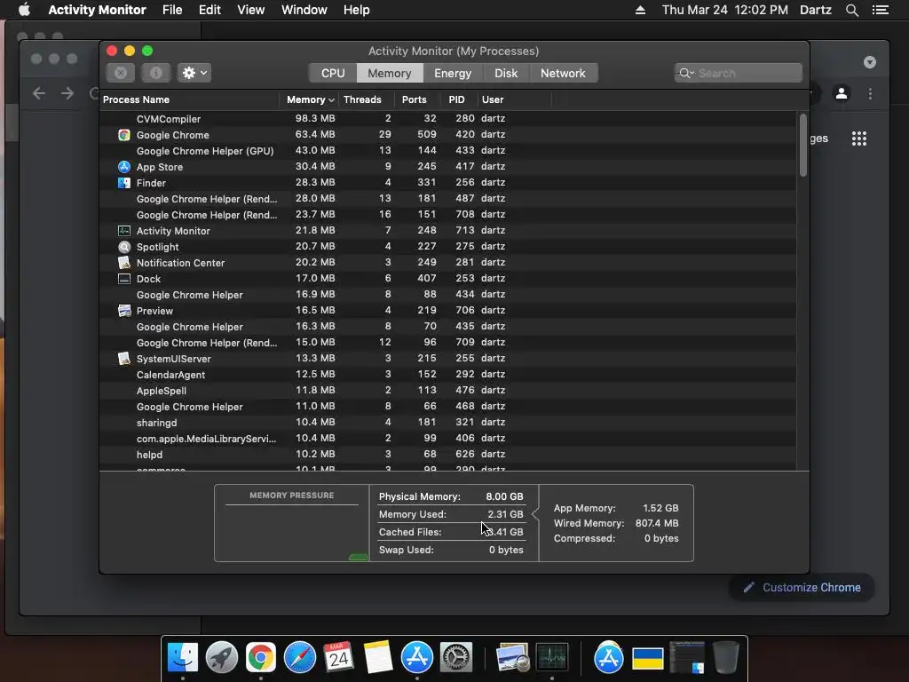Sort by Process Name column
The image size is (909, 682).
click(189, 99)
